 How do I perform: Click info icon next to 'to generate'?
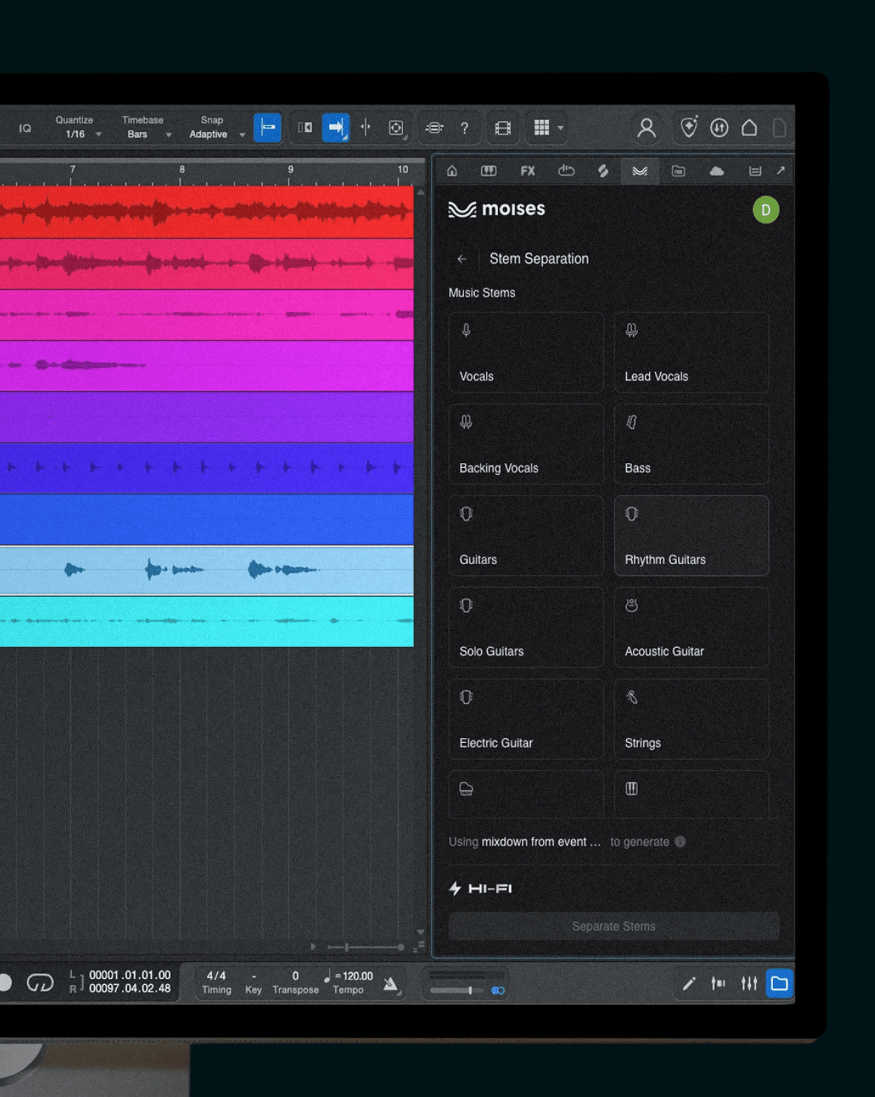[x=680, y=842]
